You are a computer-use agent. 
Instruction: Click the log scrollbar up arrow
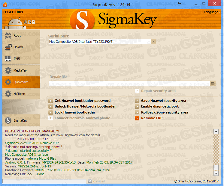(216, 131)
